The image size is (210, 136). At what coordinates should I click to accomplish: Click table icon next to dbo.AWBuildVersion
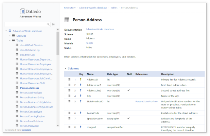(17, 45)
